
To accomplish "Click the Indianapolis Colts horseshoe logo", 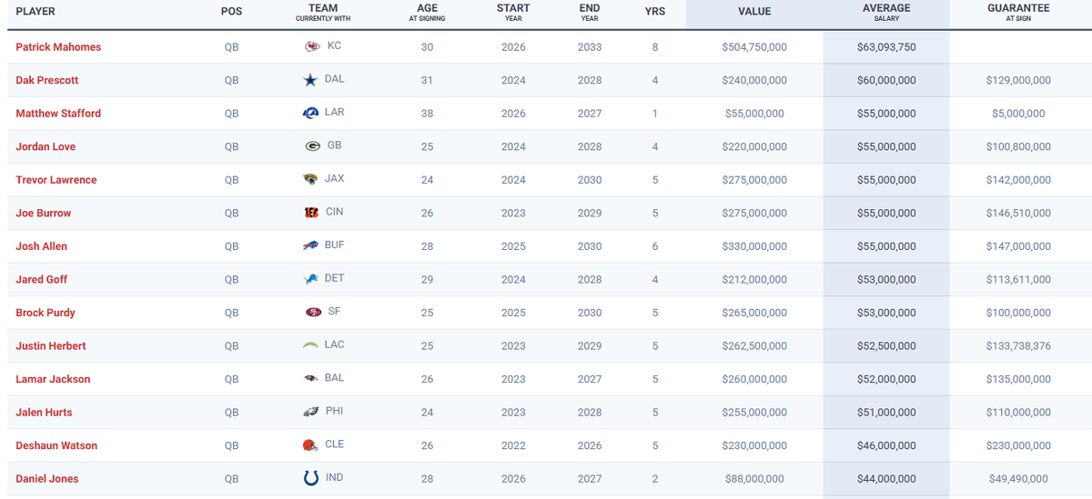I will [311, 478].
